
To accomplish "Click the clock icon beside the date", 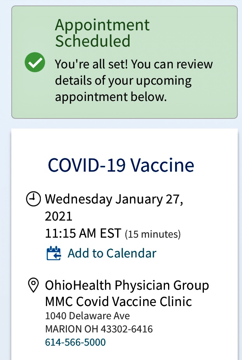I will point(33,199).
